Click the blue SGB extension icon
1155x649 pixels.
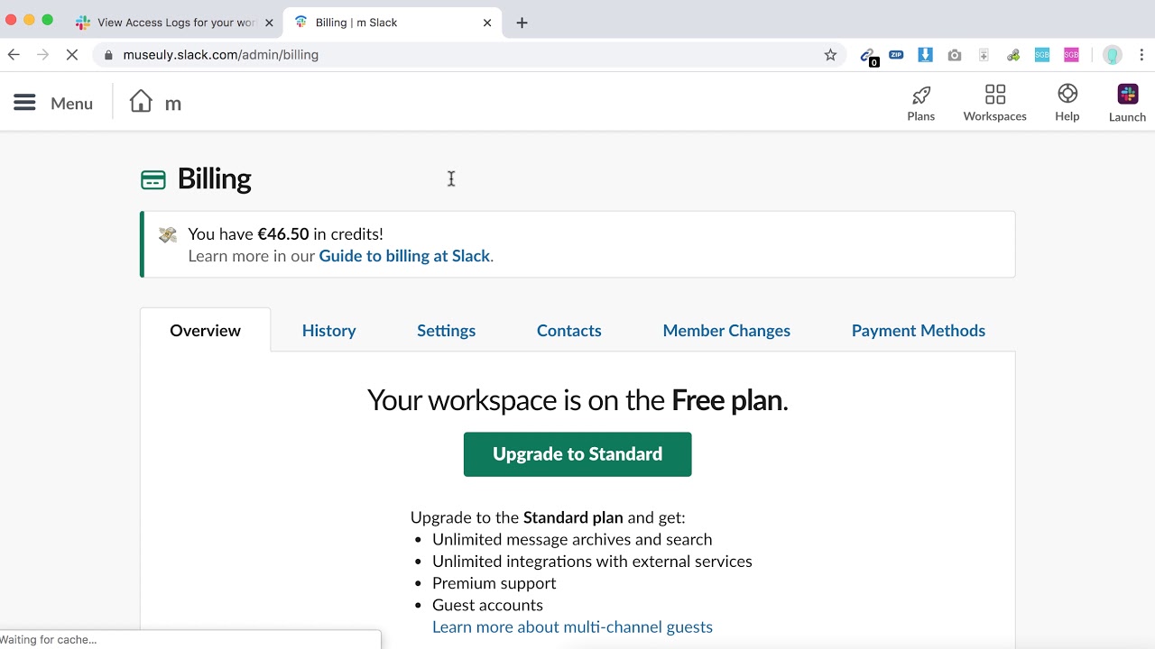point(1042,55)
